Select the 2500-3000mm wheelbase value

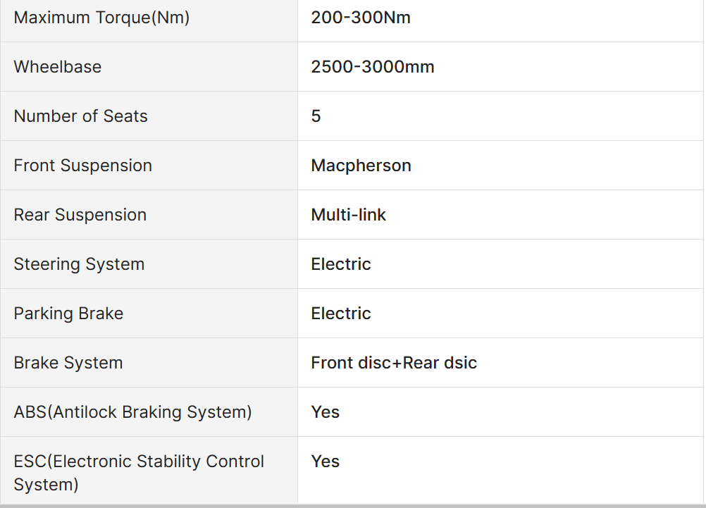[372, 67]
